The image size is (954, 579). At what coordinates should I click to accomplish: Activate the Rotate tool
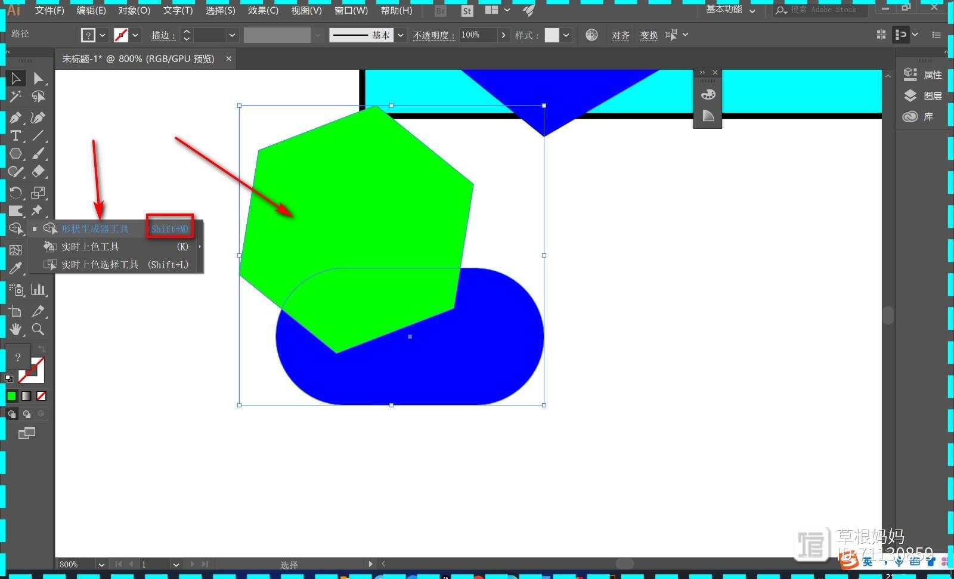(x=16, y=193)
